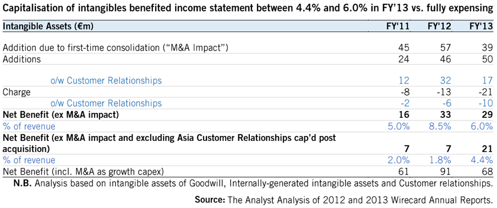Image resolution: width=497 pixels, height=208 pixels.
Task: Click the M&A Impact row label
Action: 116,48
